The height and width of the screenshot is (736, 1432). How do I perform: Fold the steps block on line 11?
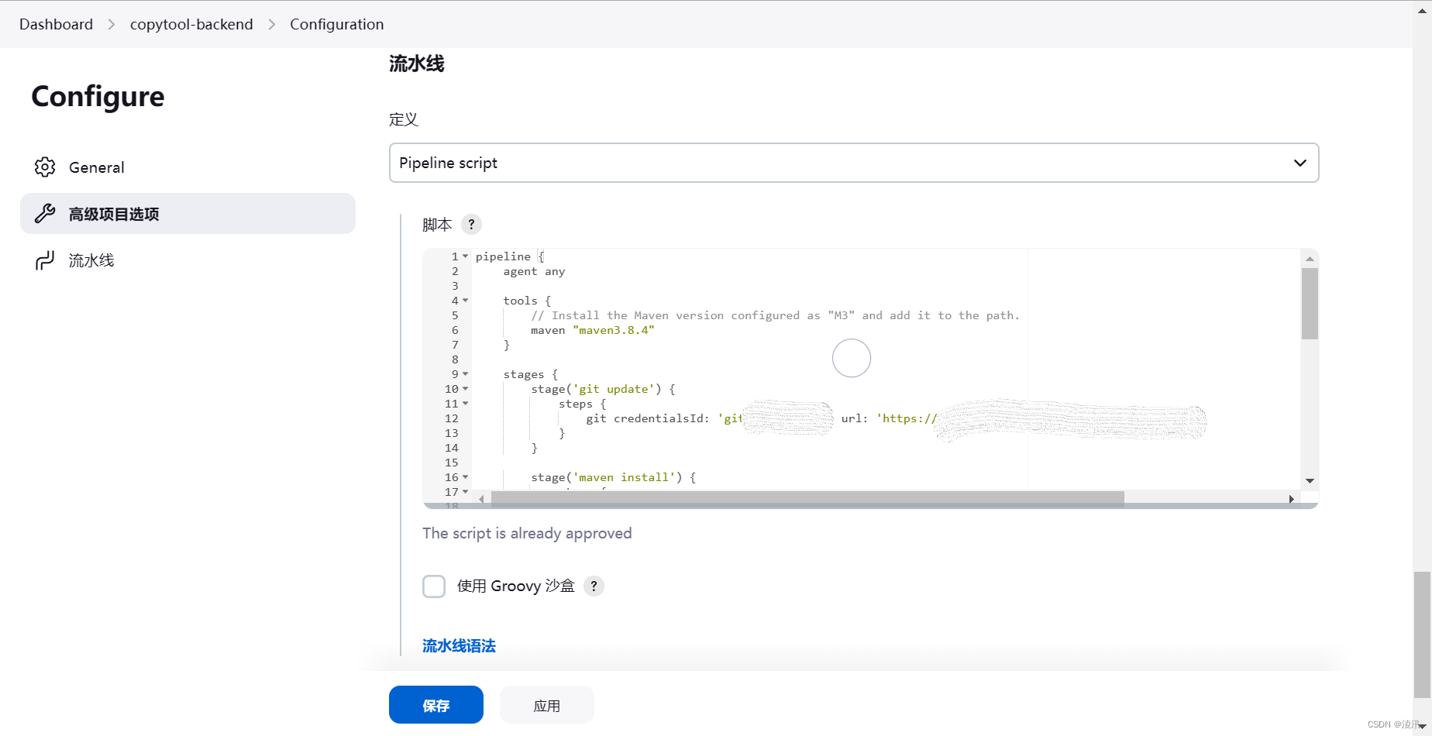(465, 404)
